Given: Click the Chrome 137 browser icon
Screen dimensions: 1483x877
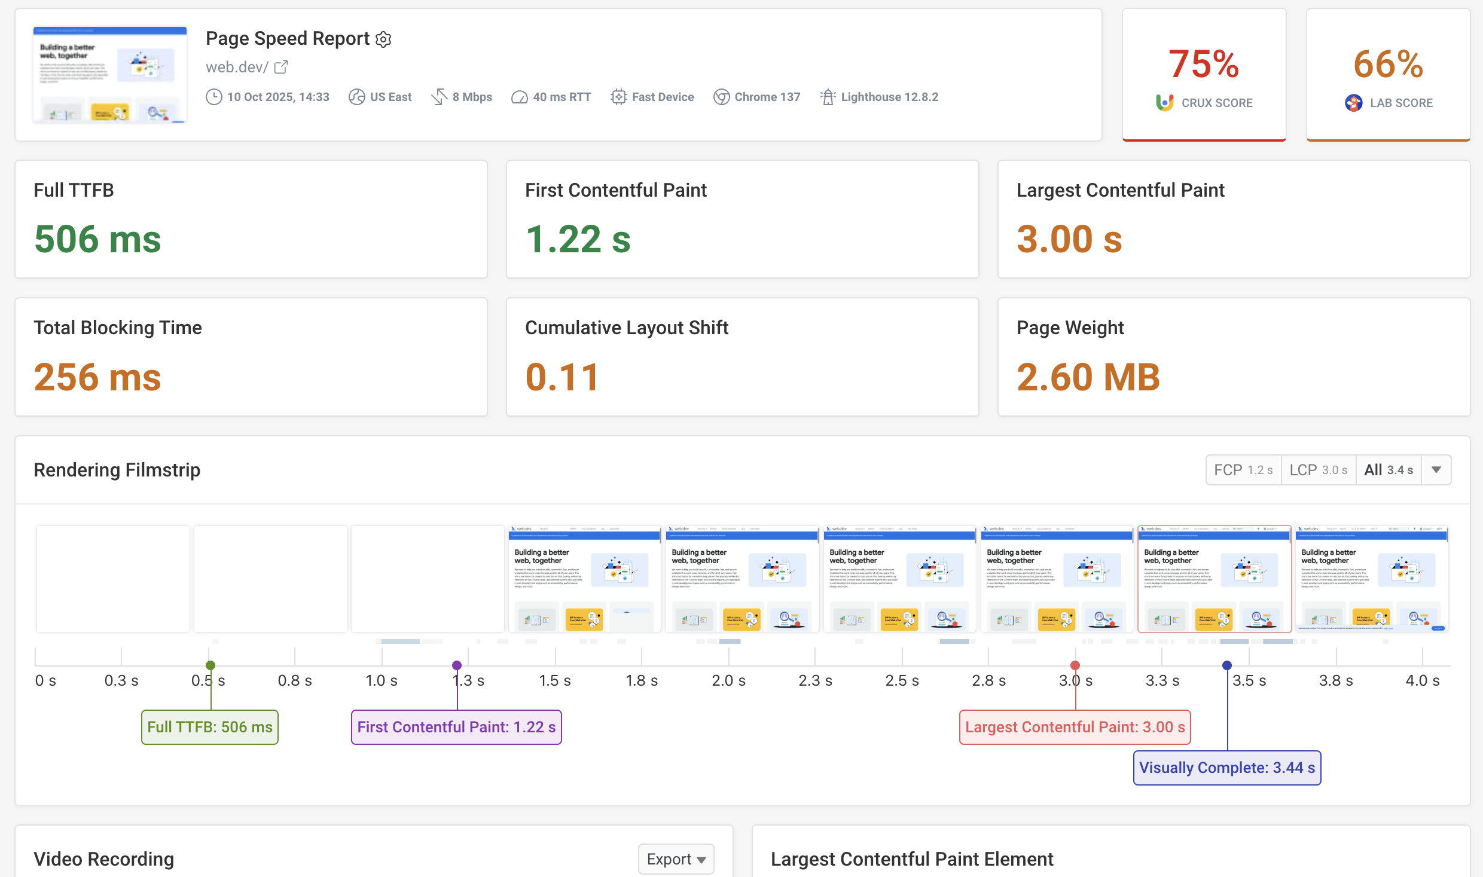Looking at the screenshot, I should click(x=721, y=97).
